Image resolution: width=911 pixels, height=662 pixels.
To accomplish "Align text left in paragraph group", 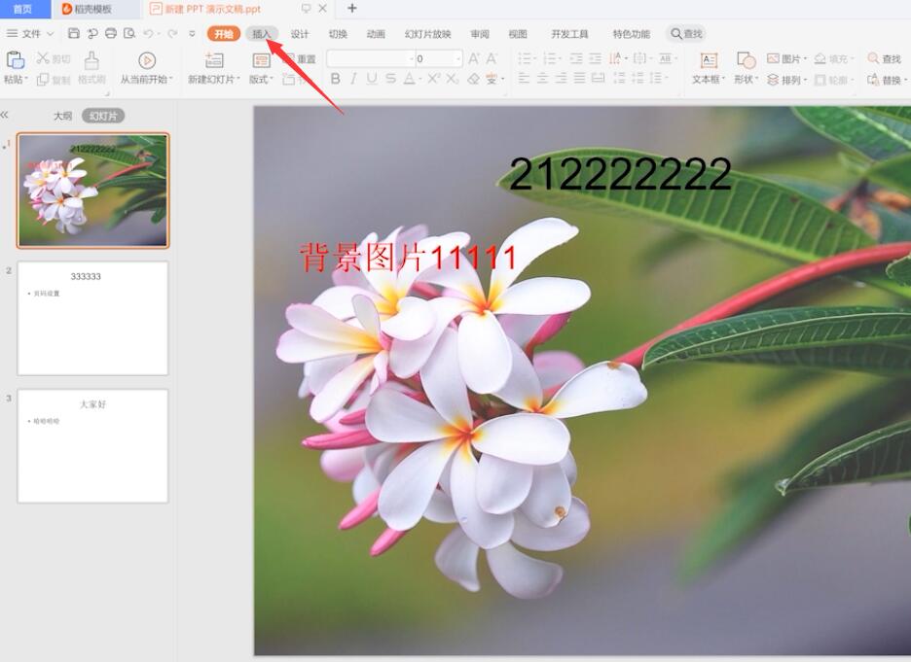I will coord(524,79).
